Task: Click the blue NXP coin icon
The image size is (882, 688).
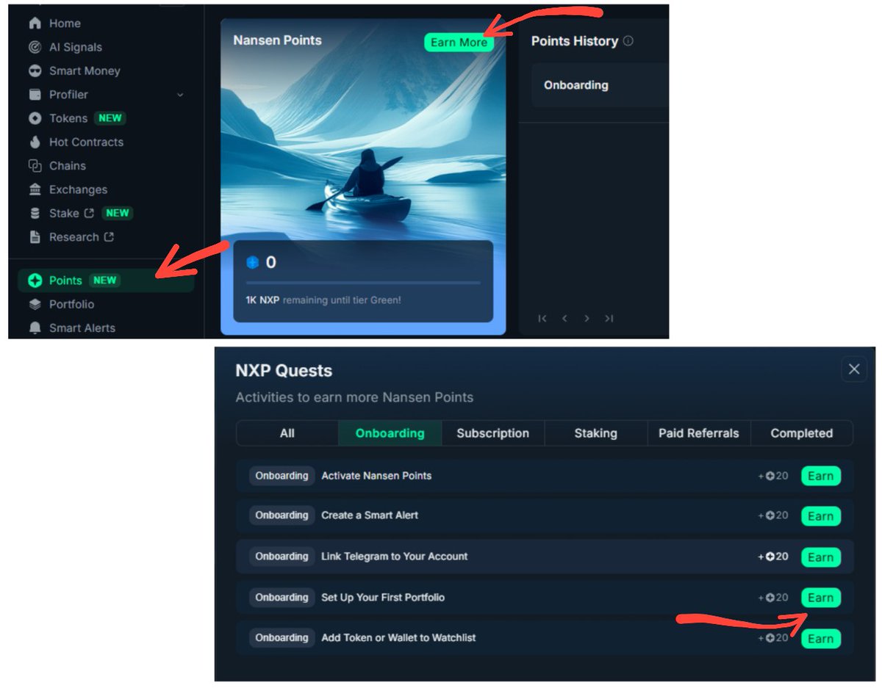Action: point(253,262)
